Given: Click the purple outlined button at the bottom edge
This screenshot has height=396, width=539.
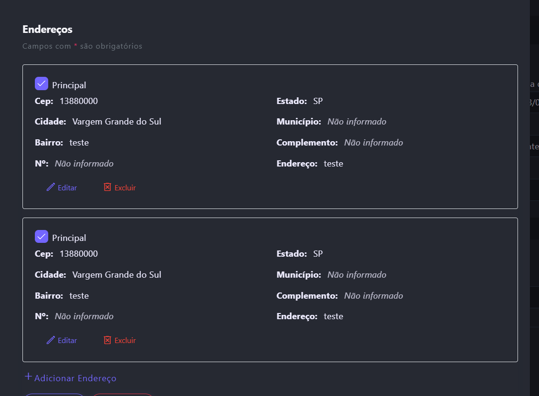Looking at the screenshot, I should pyautogui.click(x=54, y=395).
